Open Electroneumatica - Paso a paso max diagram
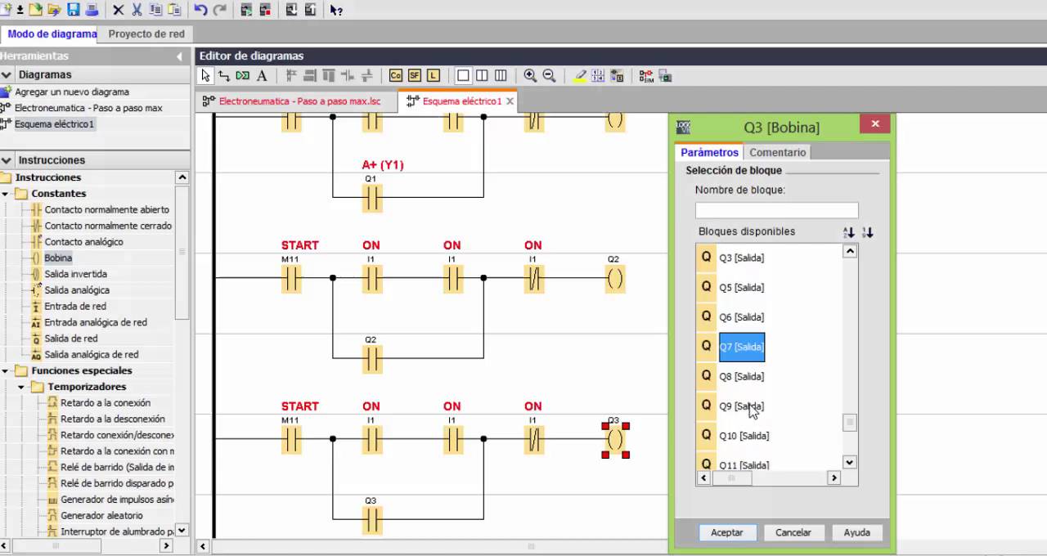 (88, 108)
